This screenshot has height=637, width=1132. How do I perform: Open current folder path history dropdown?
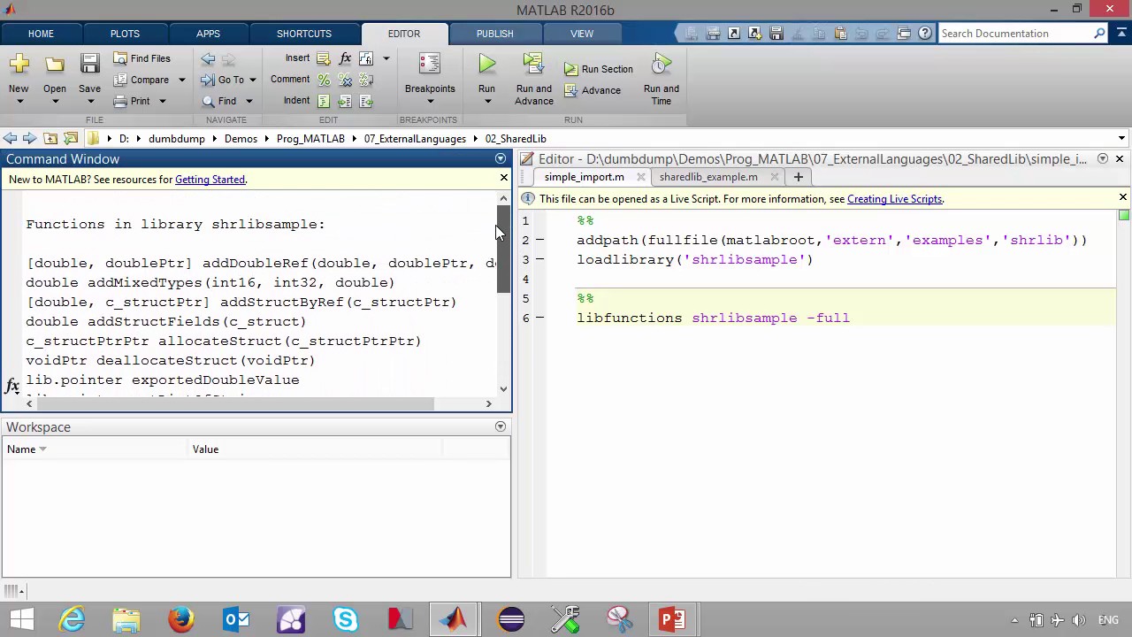click(x=1121, y=139)
